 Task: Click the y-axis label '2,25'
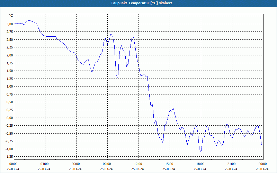point(10,47)
